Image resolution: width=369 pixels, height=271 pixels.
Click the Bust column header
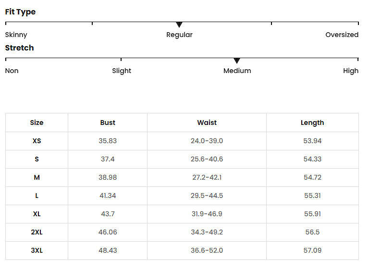point(108,123)
